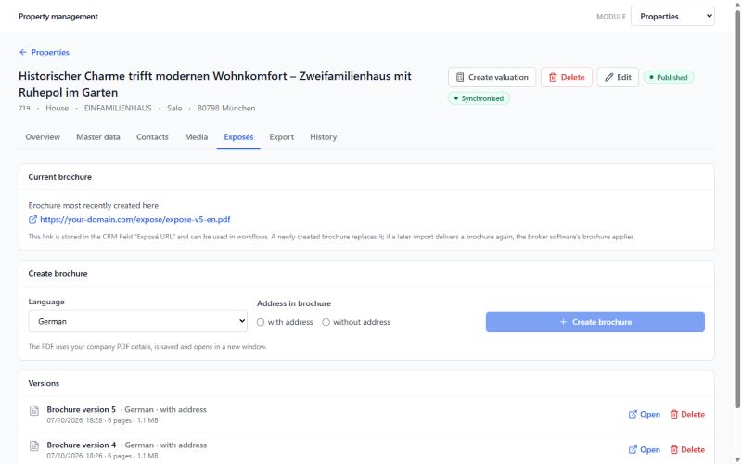742x464 pixels.
Task: Click the trash icon for Brochure version 5
Action: tap(674, 414)
